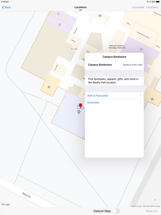Tap the grey question mark info marker
This screenshot has height=215, width=161.
[100, 16]
